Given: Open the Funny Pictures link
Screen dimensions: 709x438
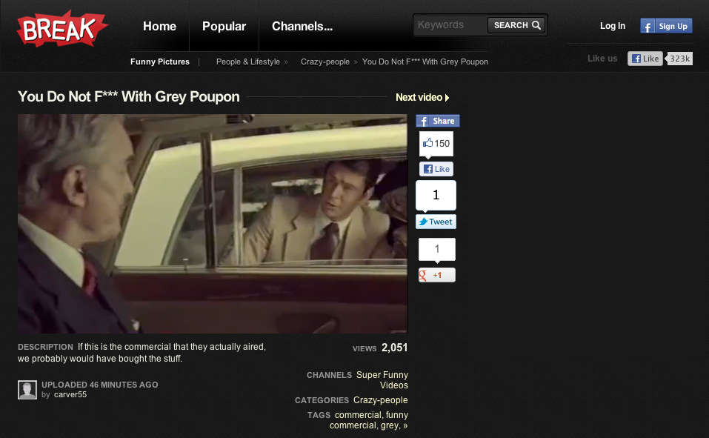Looking at the screenshot, I should tap(159, 62).
